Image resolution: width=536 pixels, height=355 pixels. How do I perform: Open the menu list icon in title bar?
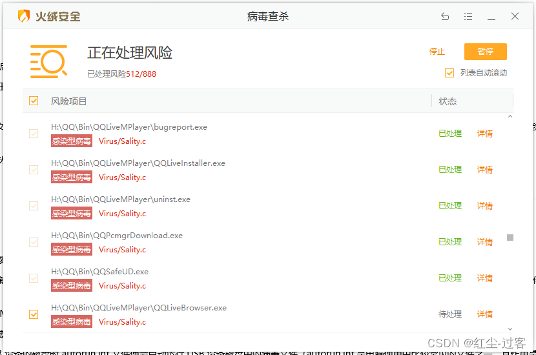pyautogui.click(x=468, y=16)
